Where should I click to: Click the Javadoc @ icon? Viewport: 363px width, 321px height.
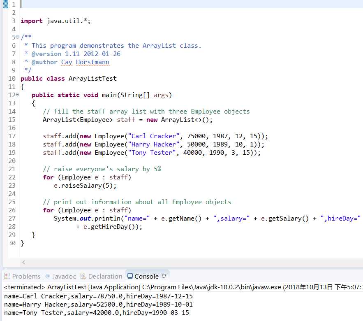click(x=47, y=276)
